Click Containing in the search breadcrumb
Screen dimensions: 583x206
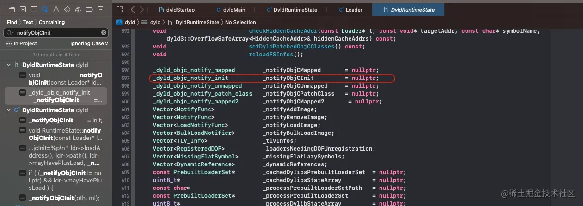(52, 22)
